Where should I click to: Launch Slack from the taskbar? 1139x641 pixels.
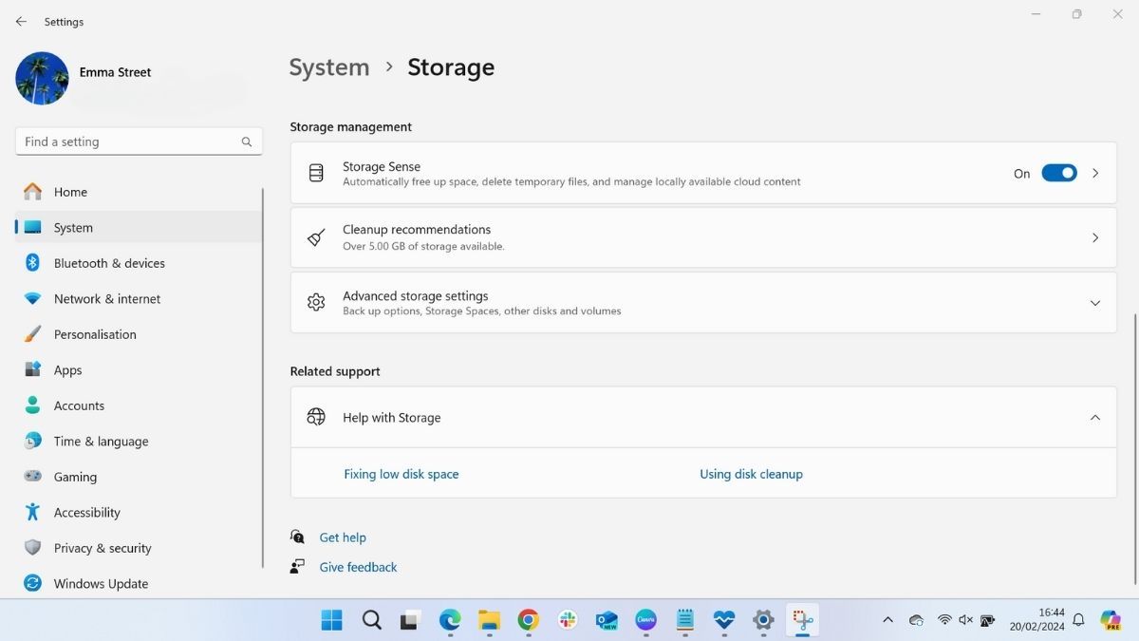tap(567, 620)
